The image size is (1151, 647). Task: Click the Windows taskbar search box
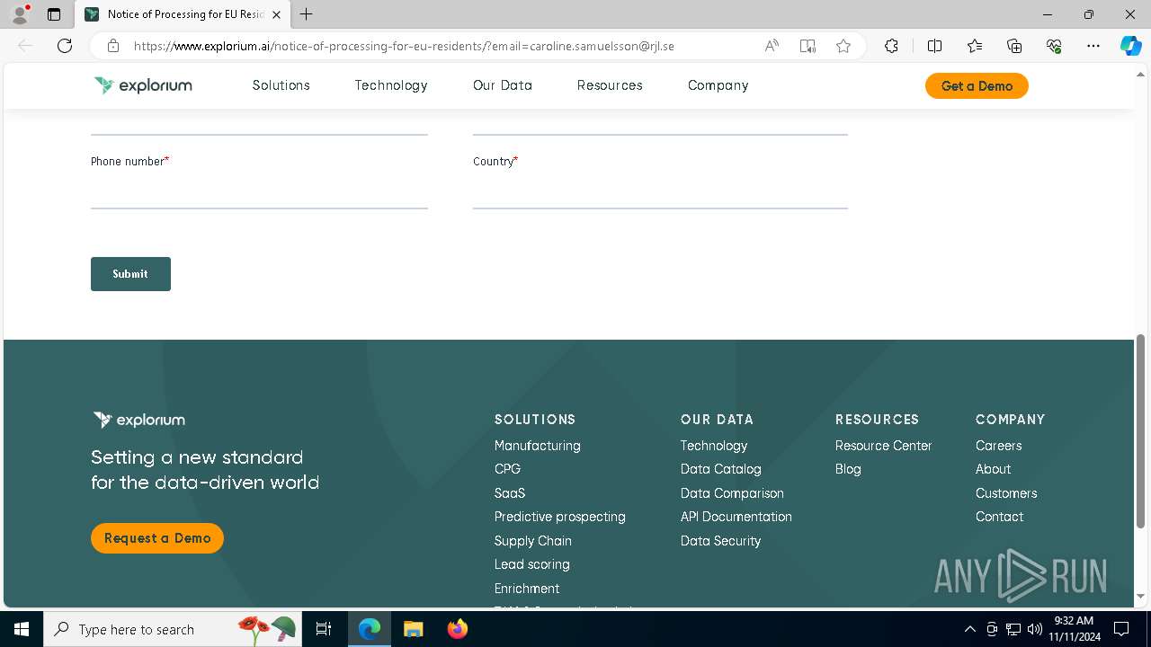[x=174, y=629]
